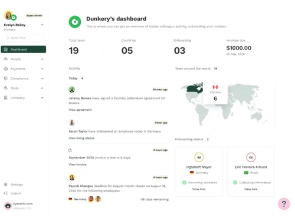Viewport: 295px width, 221px height.
Task: Click the first employee avatar beside Germany
Action: click(x=91, y=199)
